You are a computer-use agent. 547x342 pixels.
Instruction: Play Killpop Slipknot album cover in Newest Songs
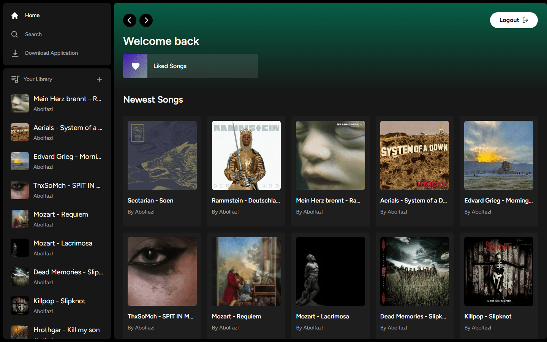[499, 272]
